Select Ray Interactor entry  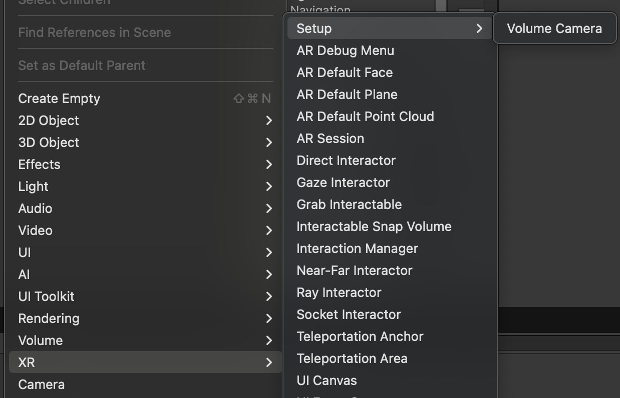tap(339, 292)
